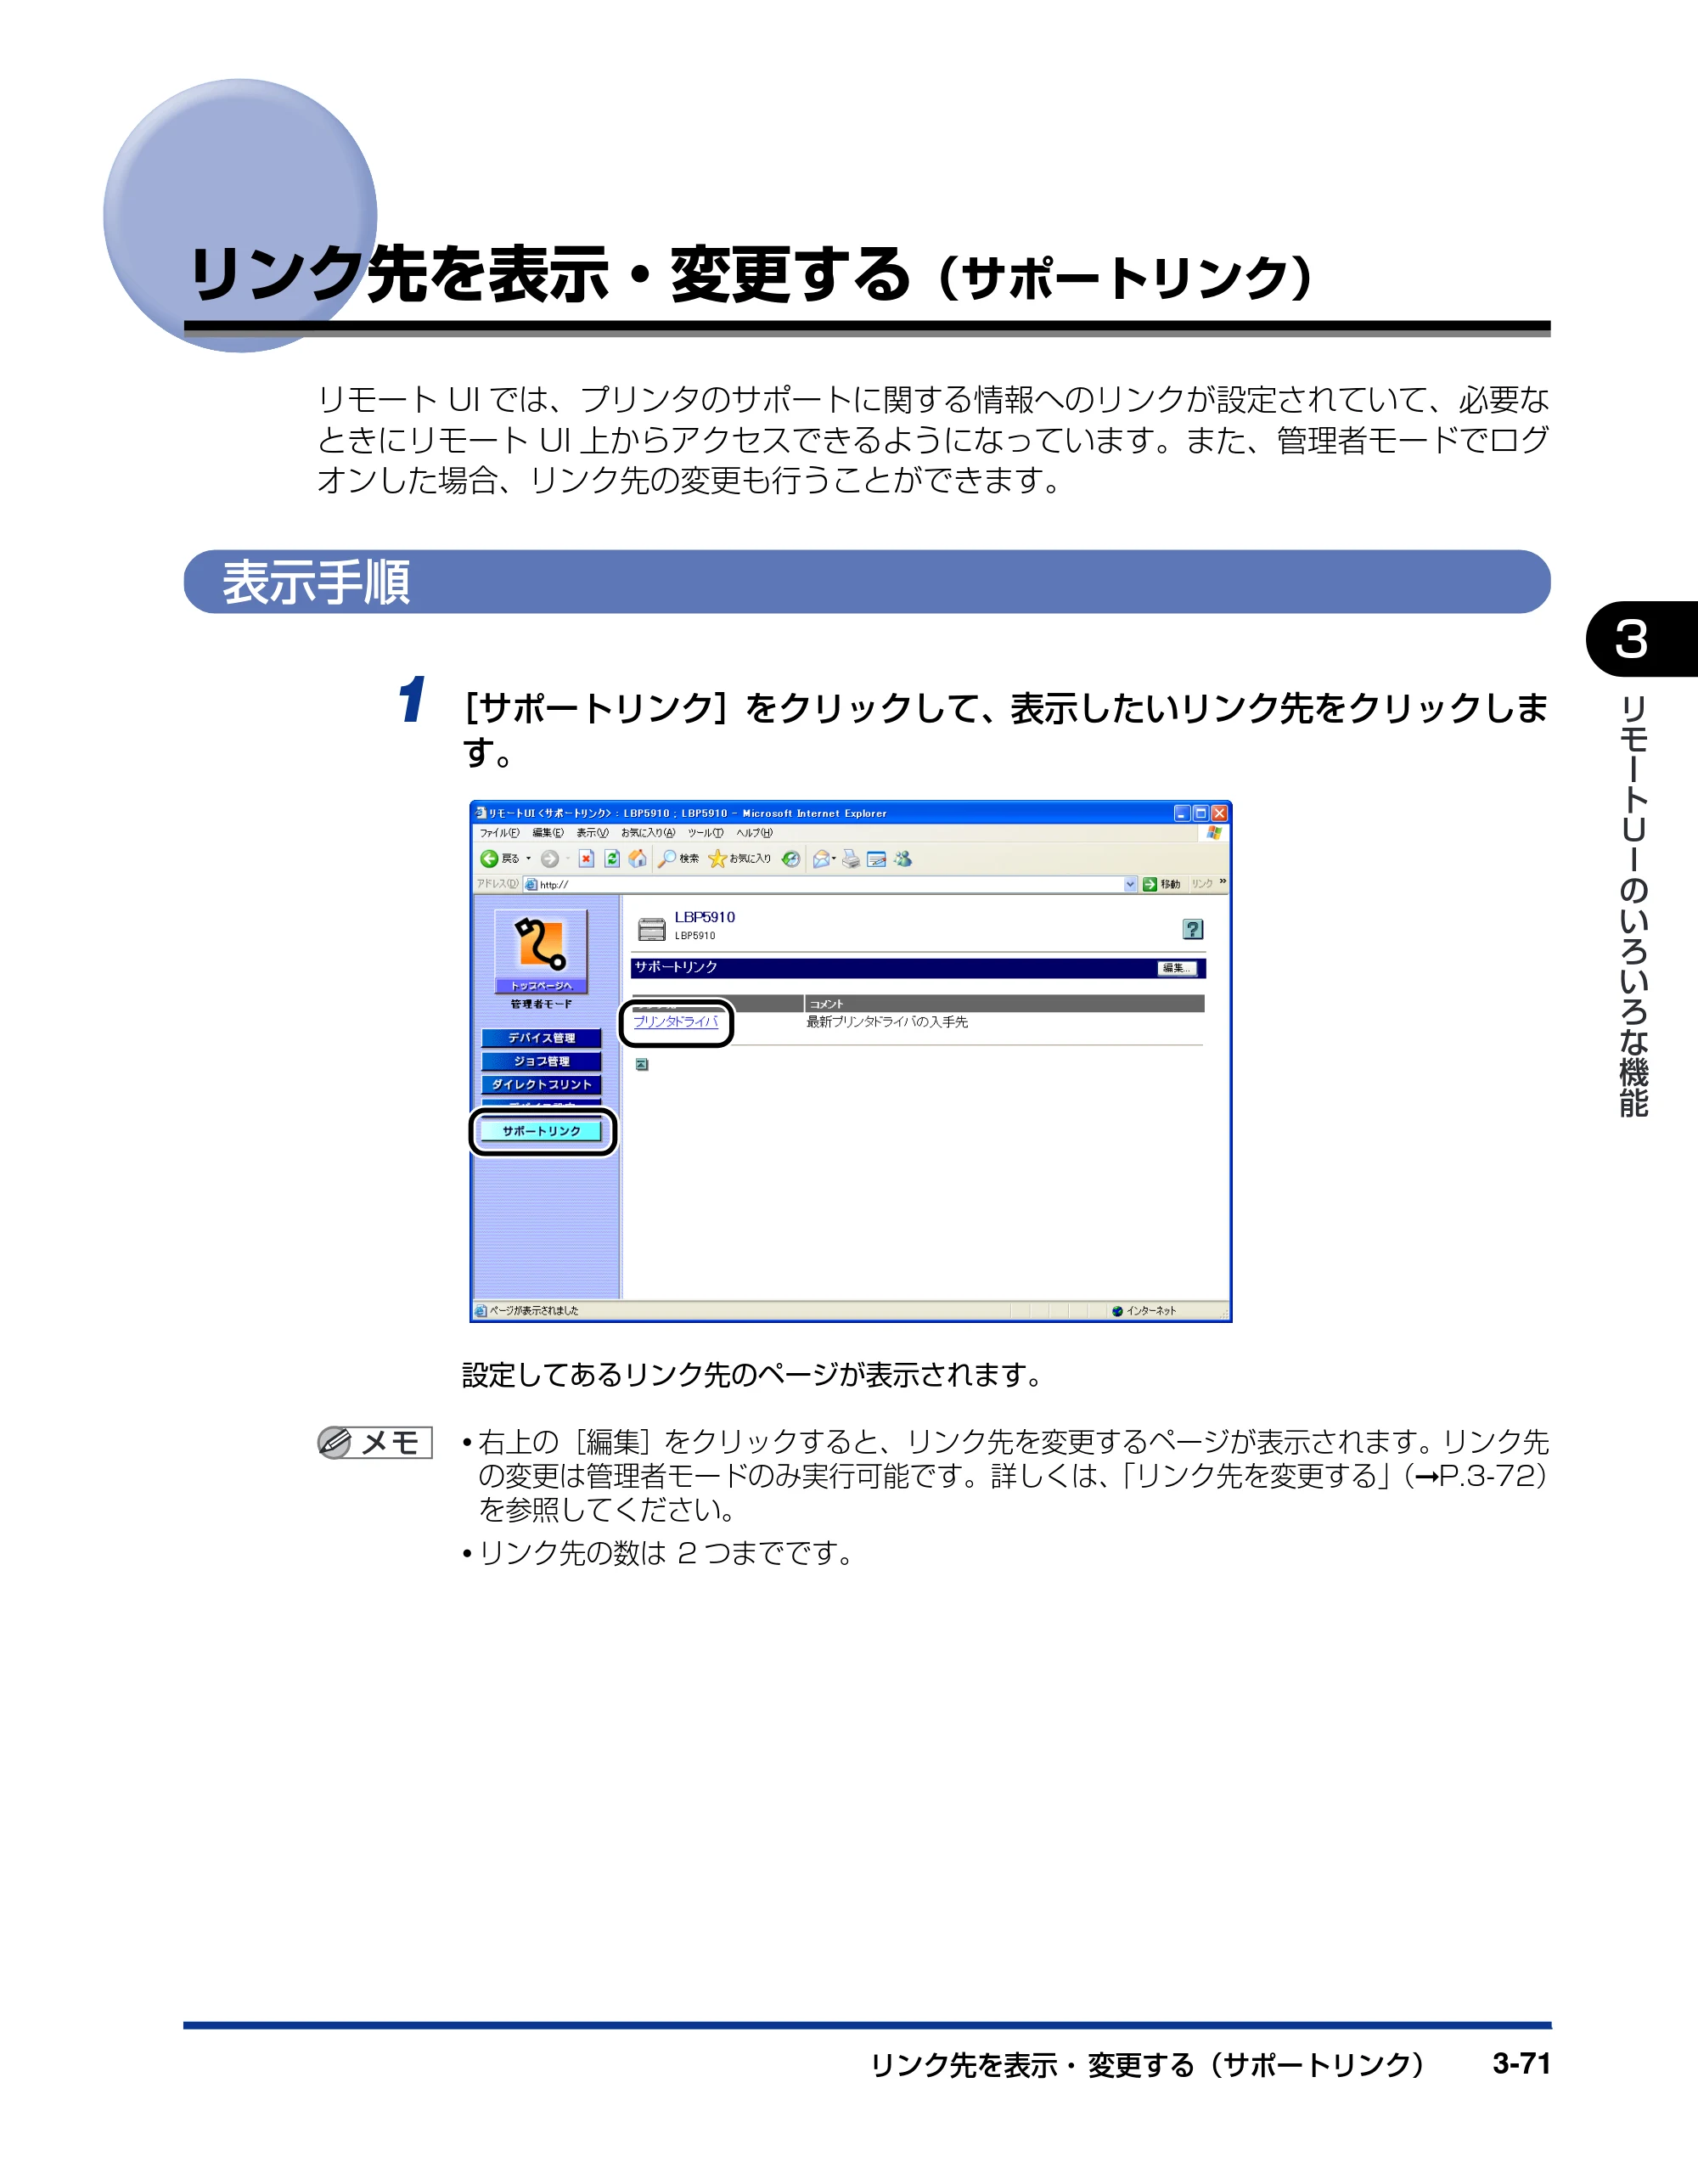Open Search with the magnifier icon
Viewport: 1698px width, 2184px height.
[x=667, y=859]
